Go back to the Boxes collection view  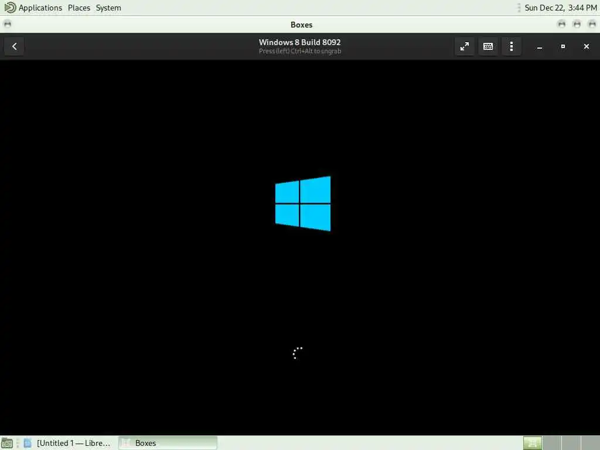tap(15, 46)
